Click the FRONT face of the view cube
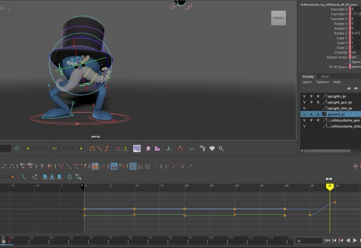Screen dimensions: 361x248 coord(278,18)
